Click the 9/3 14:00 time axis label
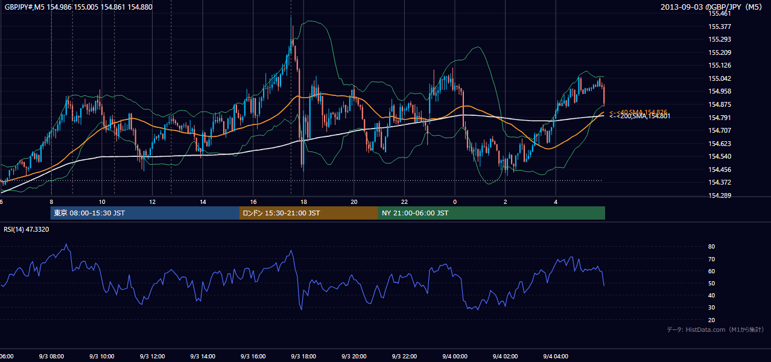 coord(202,357)
